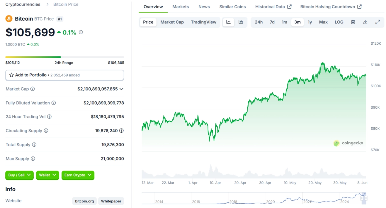The width and height of the screenshot is (386, 208).
Task: Open info icon beside the 0.1% price change
Action: tap(81, 32)
